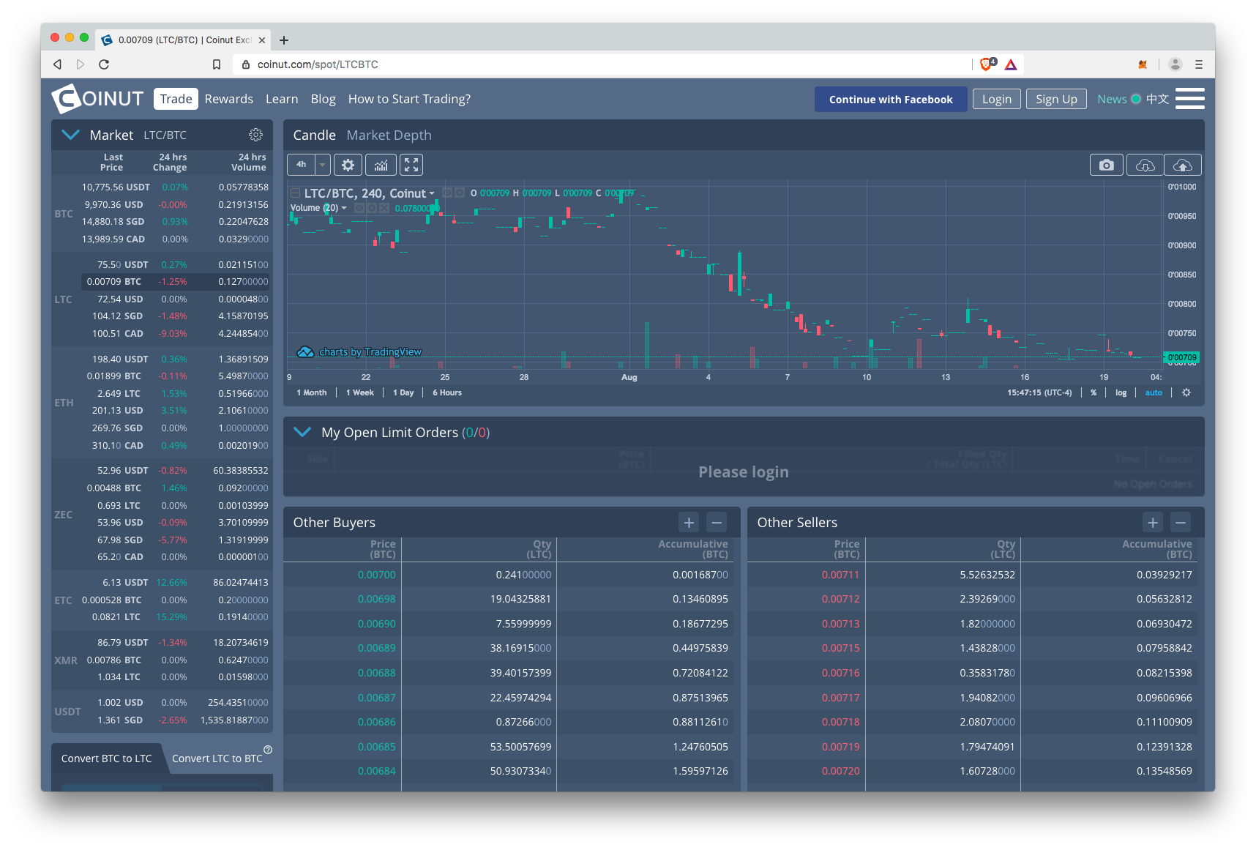Open the Trade menu item
The width and height of the screenshot is (1256, 850).
click(176, 99)
